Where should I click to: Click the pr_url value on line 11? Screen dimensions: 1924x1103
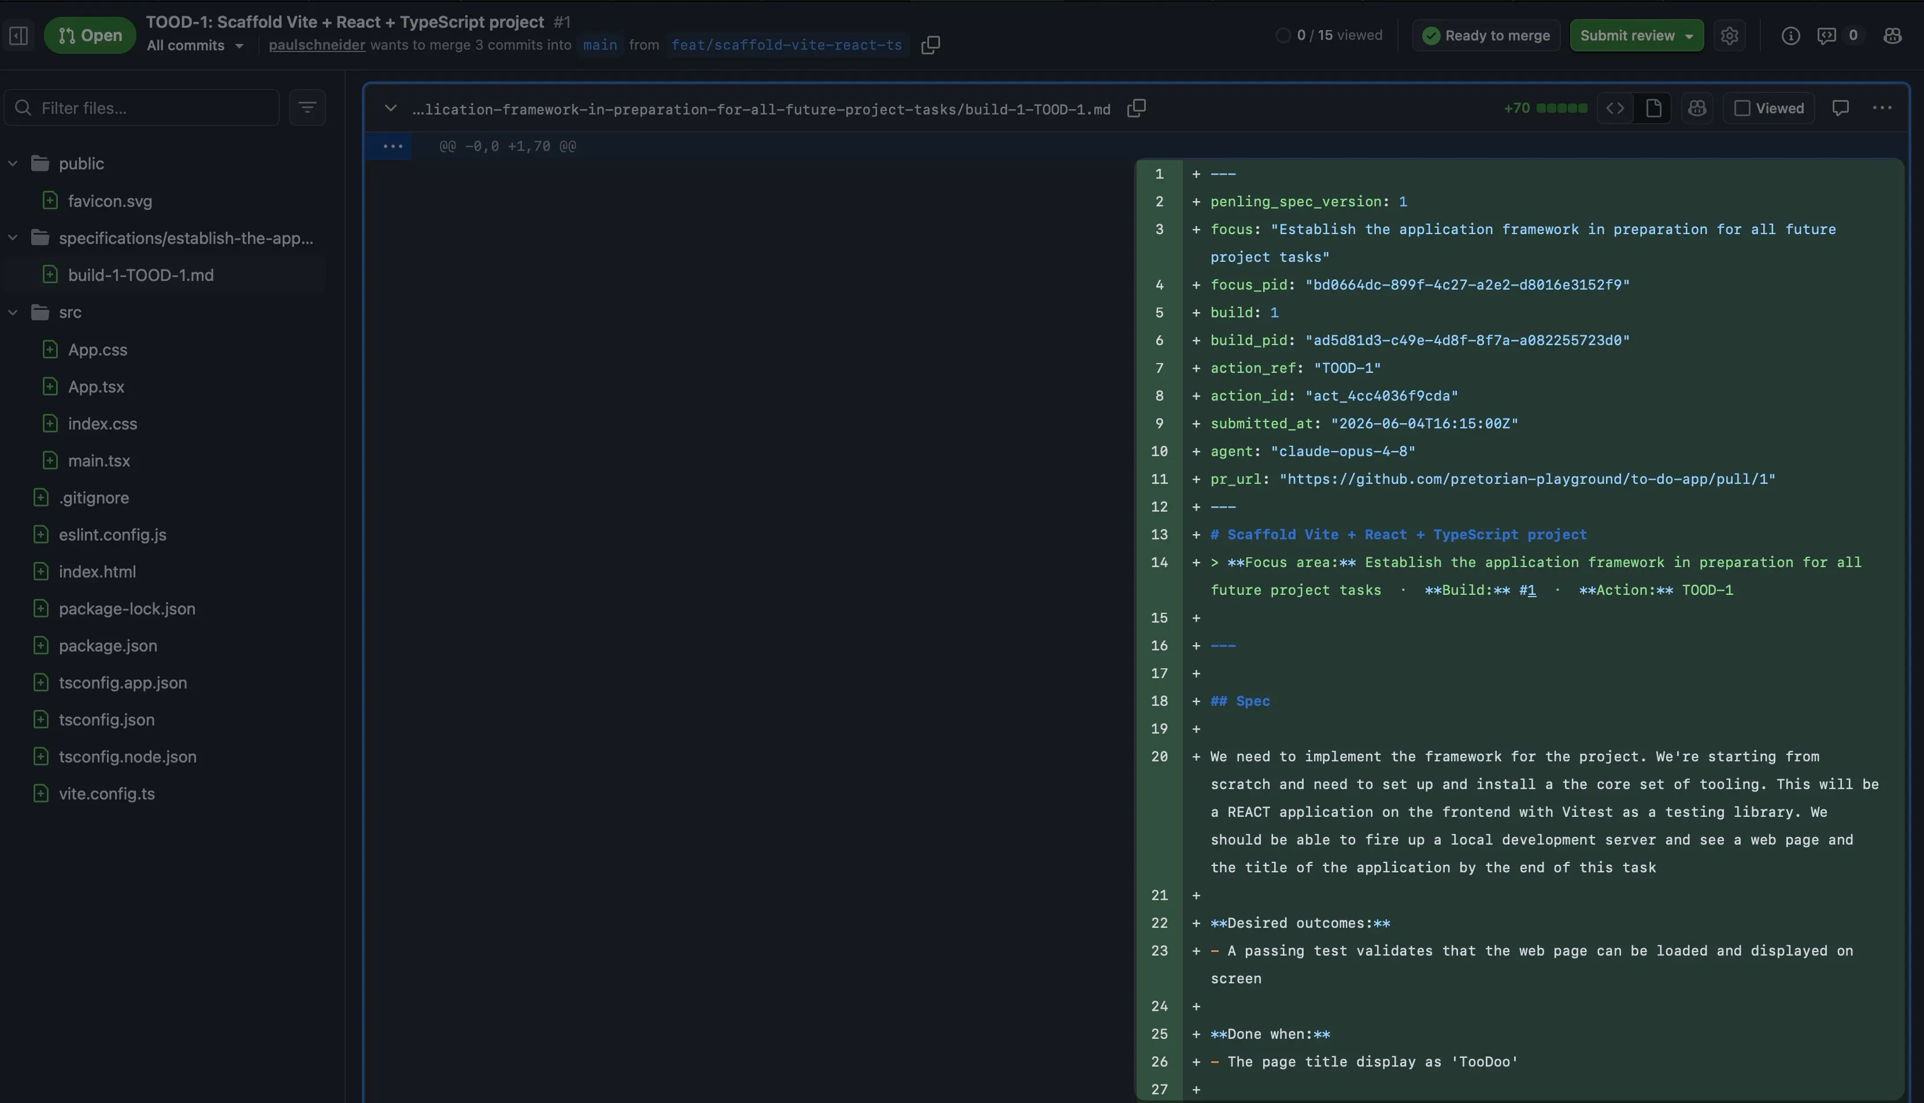[1528, 480]
